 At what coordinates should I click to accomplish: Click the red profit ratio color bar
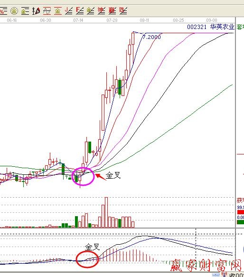[x=241, y=212]
